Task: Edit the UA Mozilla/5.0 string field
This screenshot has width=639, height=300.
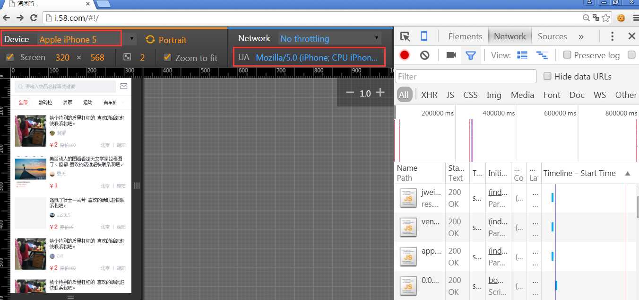Action: pyautogui.click(x=317, y=57)
